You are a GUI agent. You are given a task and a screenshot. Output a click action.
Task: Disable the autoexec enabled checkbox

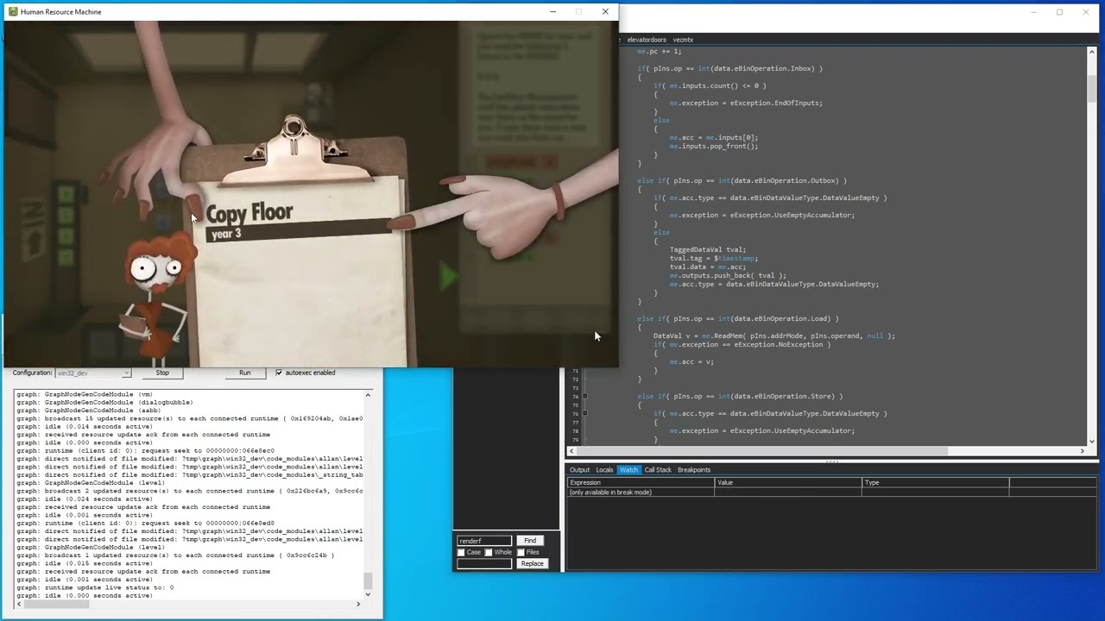(279, 373)
